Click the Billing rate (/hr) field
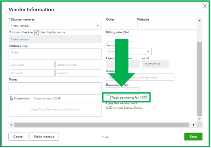This screenshot has width=211, height=148. [120, 38]
